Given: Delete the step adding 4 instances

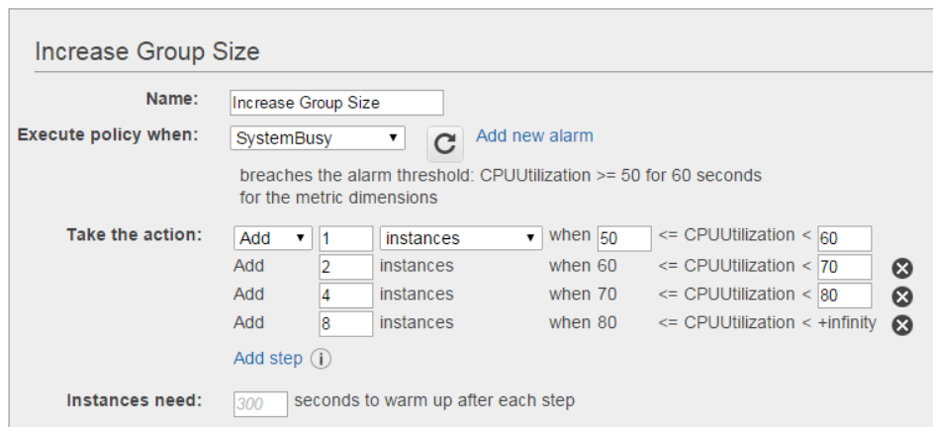Looking at the screenshot, I should (x=901, y=297).
